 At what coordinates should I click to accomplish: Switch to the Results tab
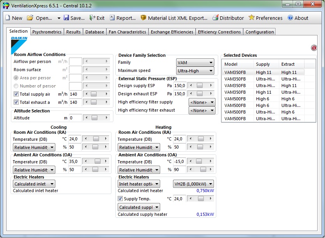(73, 32)
